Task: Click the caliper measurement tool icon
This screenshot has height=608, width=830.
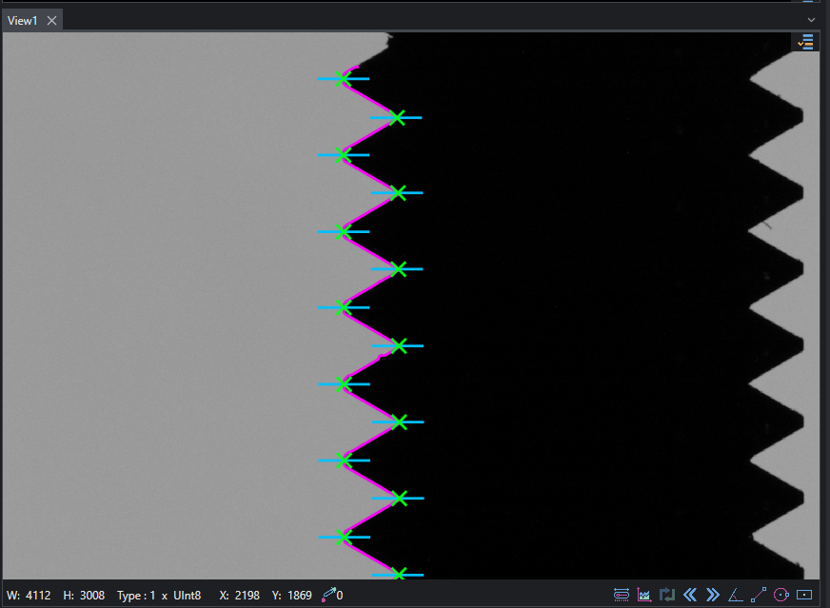Action: tap(621, 595)
